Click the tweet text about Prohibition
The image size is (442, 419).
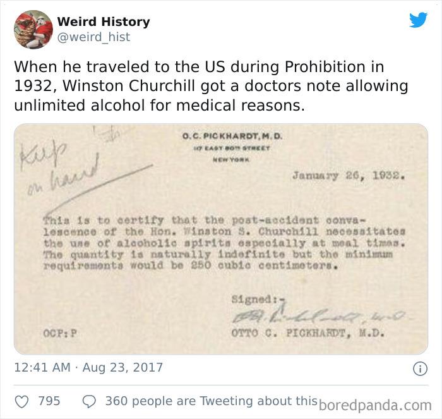tap(211, 86)
